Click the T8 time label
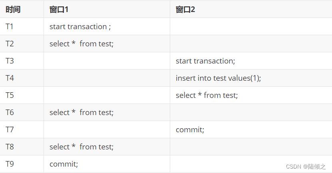 10,147
